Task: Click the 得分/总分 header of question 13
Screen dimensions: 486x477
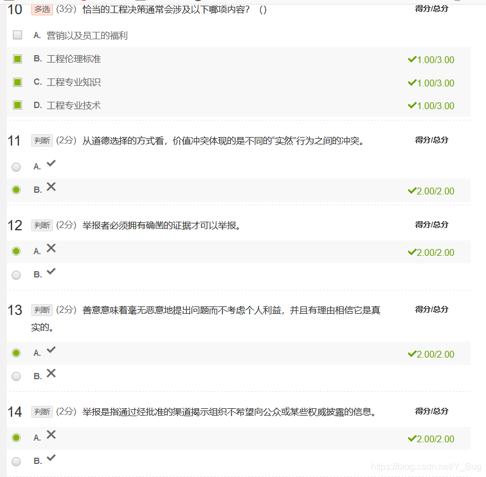Action: click(x=432, y=309)
